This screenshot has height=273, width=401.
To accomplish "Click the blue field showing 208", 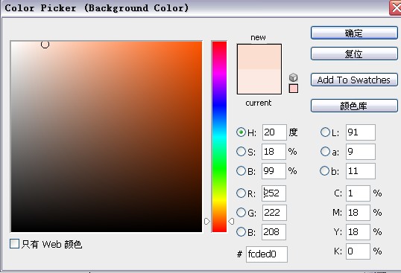I will (x=274, y=232).
